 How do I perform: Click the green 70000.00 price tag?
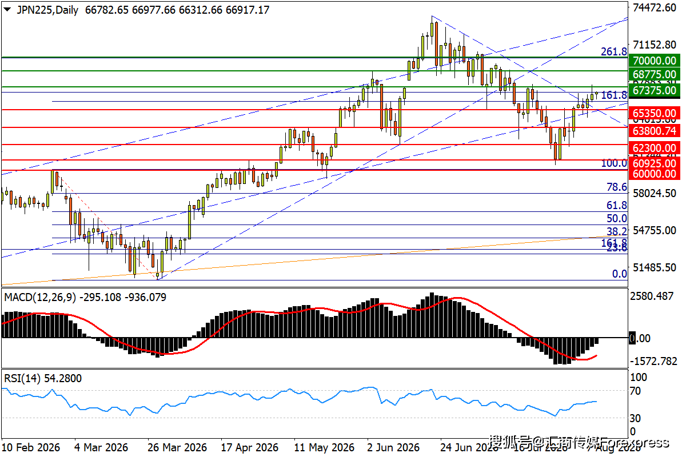tap(654, 61)
